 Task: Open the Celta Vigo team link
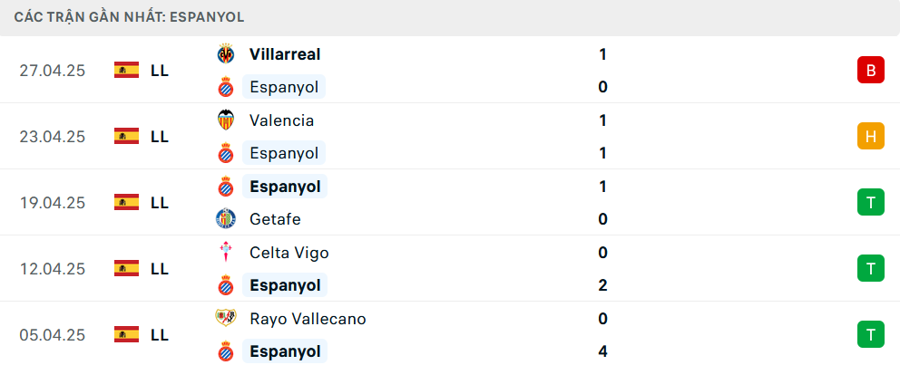[x=289, y=253]
